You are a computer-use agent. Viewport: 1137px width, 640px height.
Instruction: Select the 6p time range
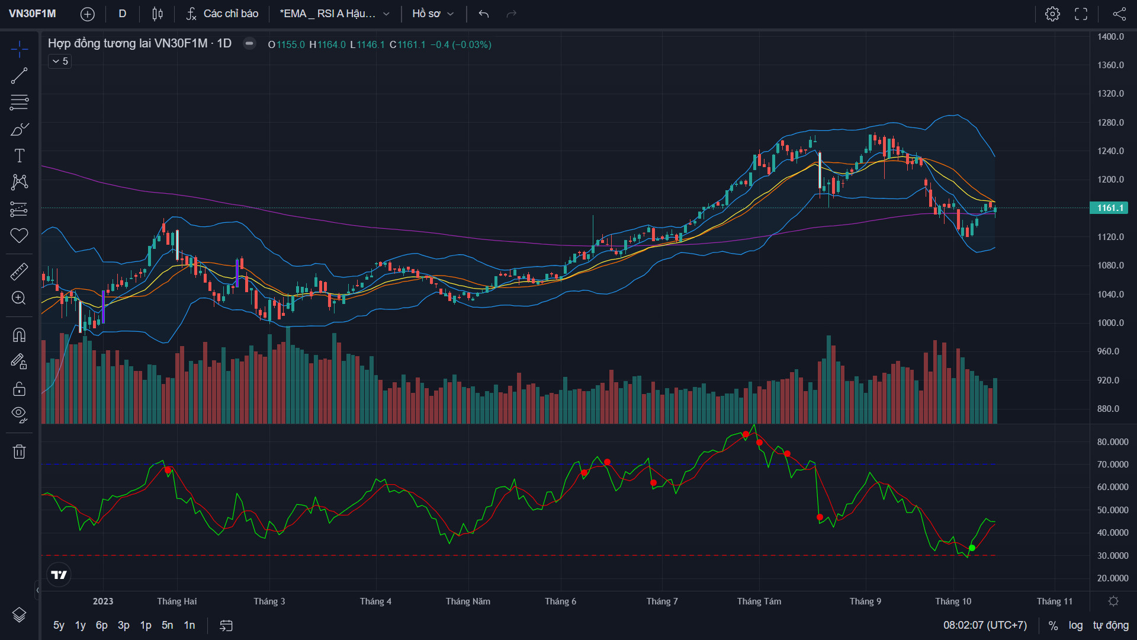102,625
